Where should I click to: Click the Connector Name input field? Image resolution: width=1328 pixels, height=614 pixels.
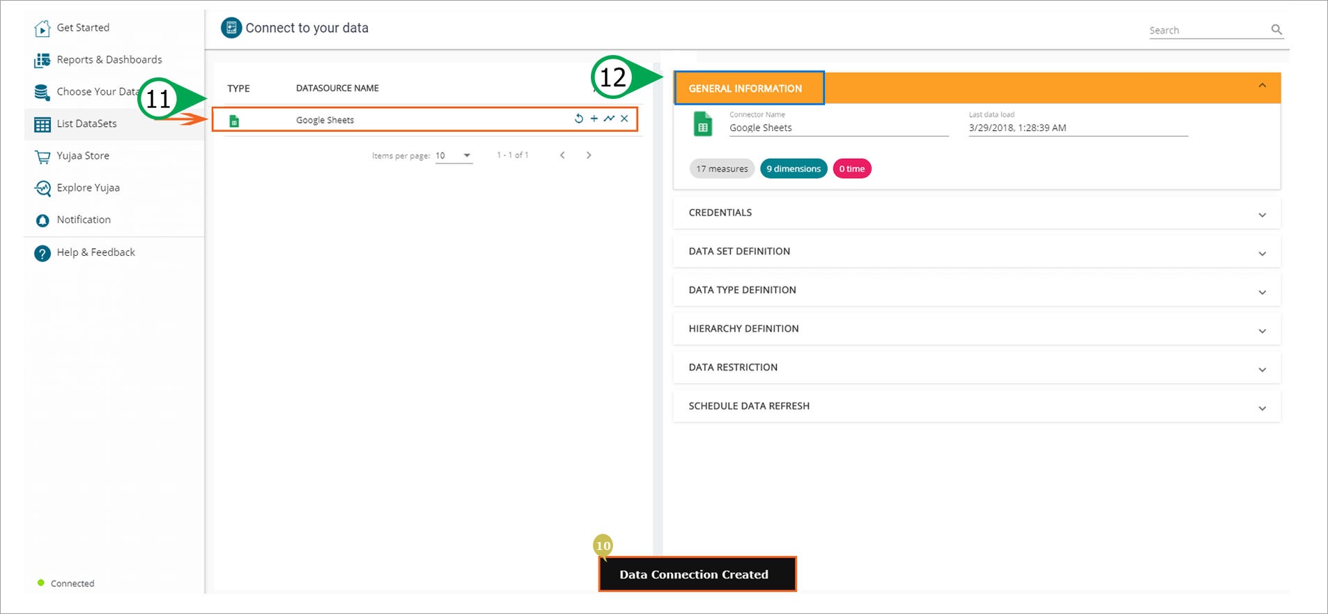tap(837, 128)
